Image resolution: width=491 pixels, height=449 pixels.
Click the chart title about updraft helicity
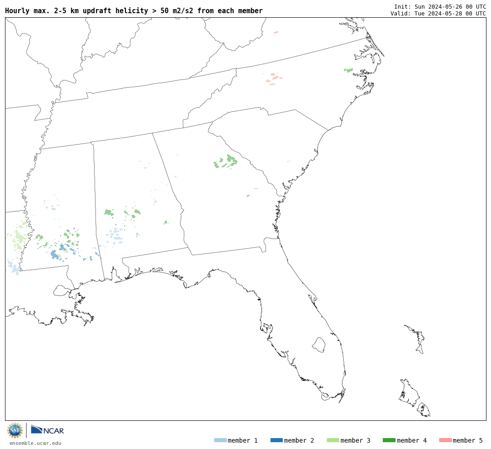pyautogui.click(x=134, y=10)
